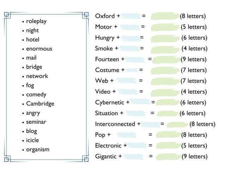
Task: Select 'organism' at the list bottom
Action: coord(38,149)
